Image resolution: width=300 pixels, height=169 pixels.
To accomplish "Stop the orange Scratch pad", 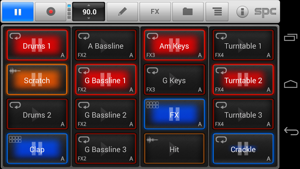I will [x=37, y=80].
